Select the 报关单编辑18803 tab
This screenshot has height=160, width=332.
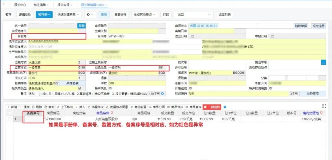pyautogui.click(x=93, y=4)
